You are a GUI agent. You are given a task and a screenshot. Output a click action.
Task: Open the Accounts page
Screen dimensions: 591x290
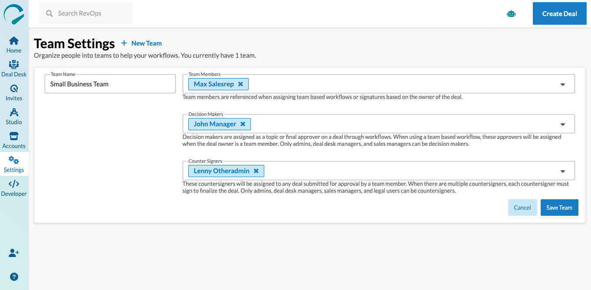click(x=13, y=140)
